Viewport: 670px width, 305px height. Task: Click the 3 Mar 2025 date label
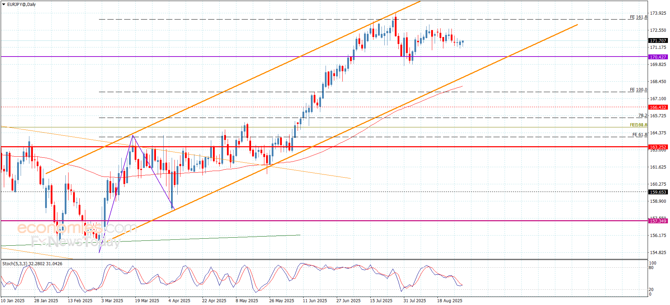coord(112,301)
